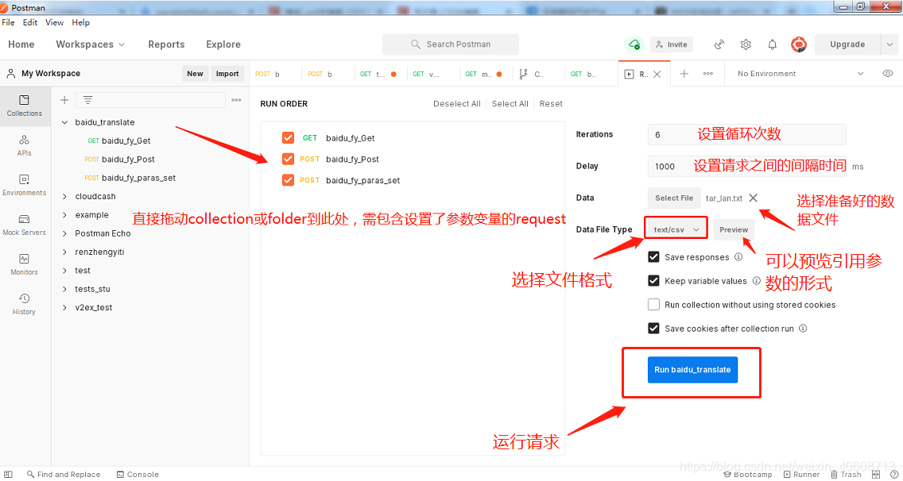903x481 pixels.
Task: Open the History sidebar panel
Action: click(x=24, y=304)
